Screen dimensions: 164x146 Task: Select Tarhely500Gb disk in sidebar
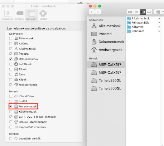pyautogui.click(x=106, y=88)
